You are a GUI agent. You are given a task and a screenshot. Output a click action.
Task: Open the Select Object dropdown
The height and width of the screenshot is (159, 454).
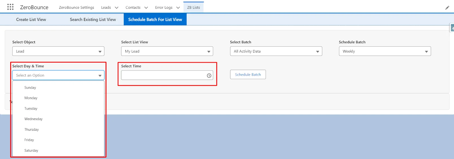point(58,51)
